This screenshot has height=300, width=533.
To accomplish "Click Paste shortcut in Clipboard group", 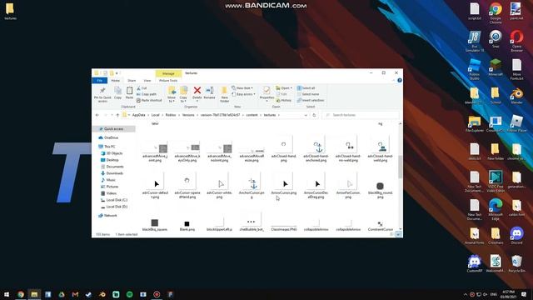I will coord(149,100).
